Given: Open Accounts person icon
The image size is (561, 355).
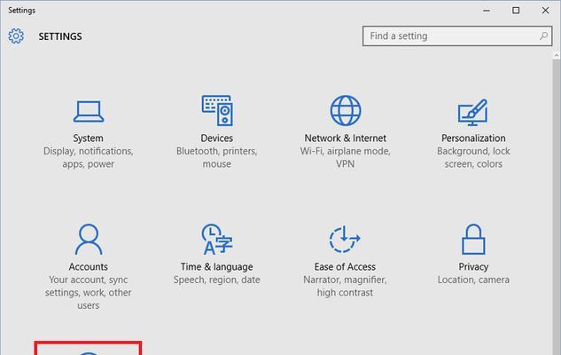Looking at the screenshot, I should click(x=89, y=239).
